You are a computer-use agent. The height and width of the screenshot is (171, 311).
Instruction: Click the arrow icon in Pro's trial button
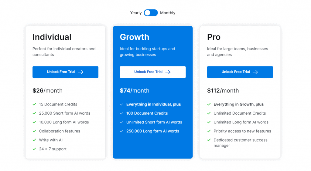point(255,72)
